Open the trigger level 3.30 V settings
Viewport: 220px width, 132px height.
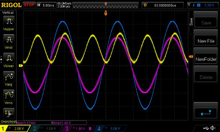coord(202,5)
